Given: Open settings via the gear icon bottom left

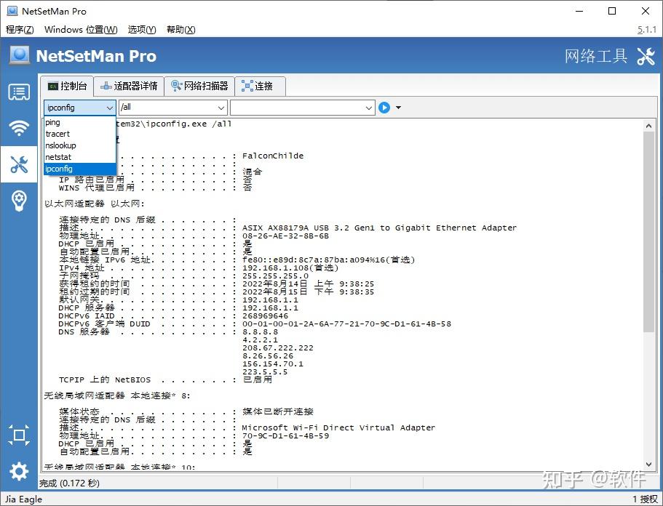Looking at the screenshot, I should [x=18, y=471].
